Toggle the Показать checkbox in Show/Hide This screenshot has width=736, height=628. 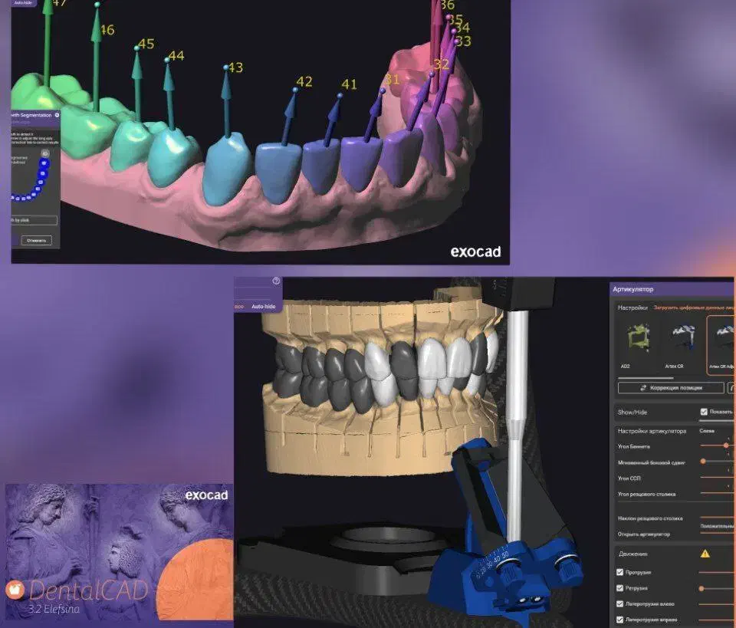704,412
